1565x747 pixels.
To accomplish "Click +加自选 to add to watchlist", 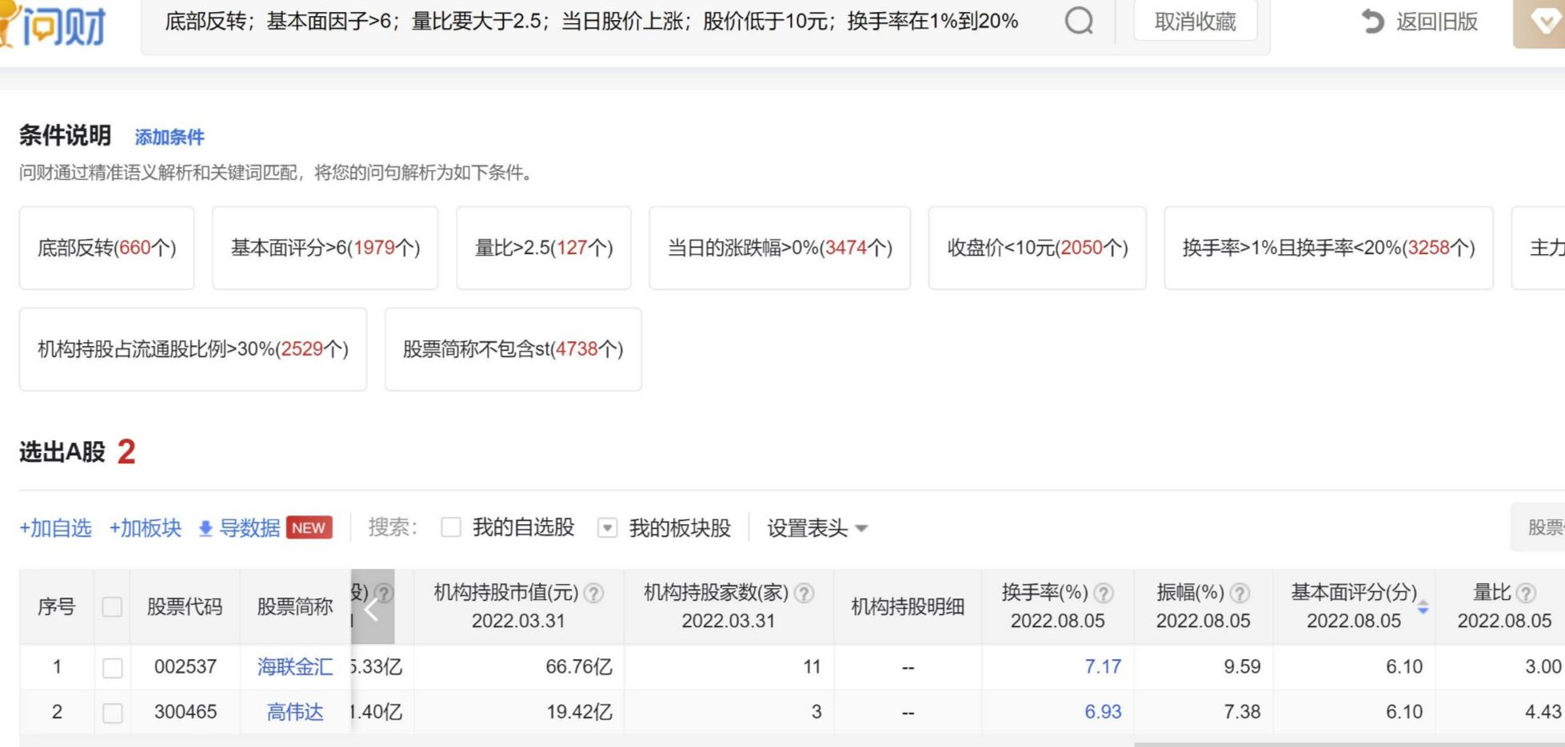I will (x=55, y=528).
